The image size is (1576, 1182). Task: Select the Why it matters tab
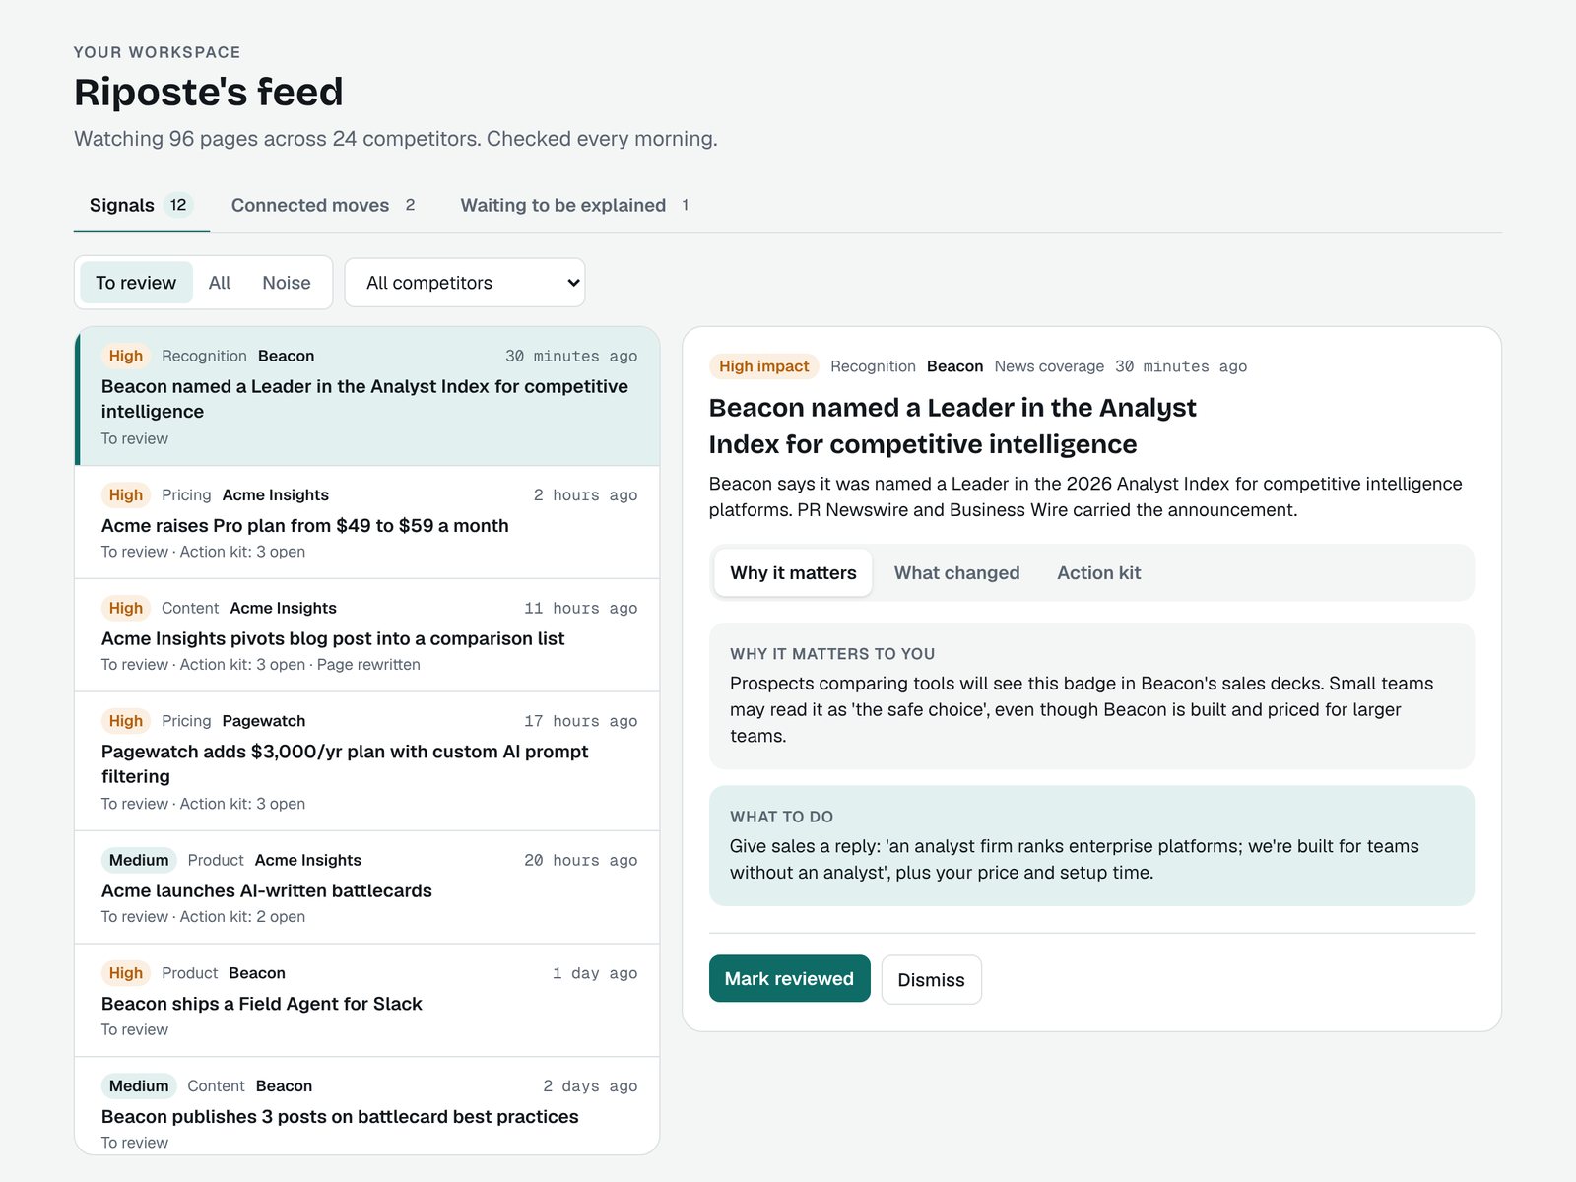(x=793, y=573)
